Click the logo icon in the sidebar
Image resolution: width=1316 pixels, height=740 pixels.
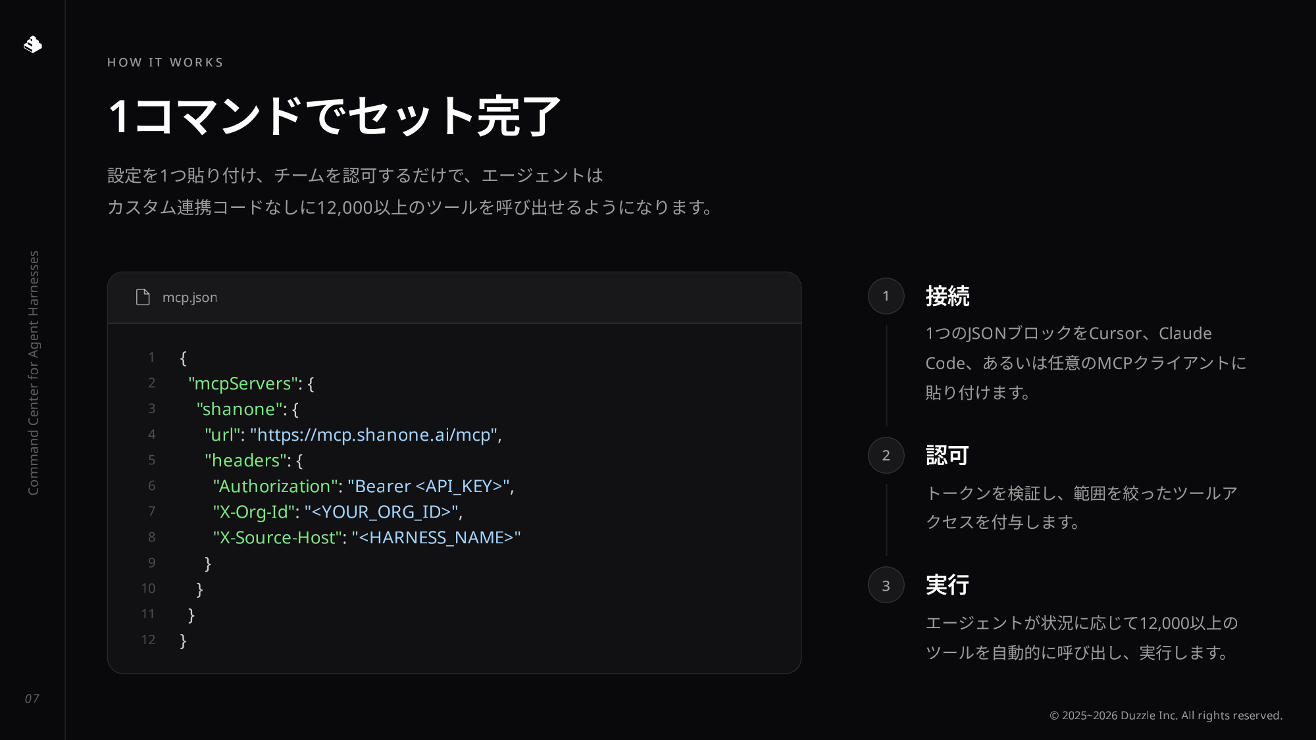33,44
